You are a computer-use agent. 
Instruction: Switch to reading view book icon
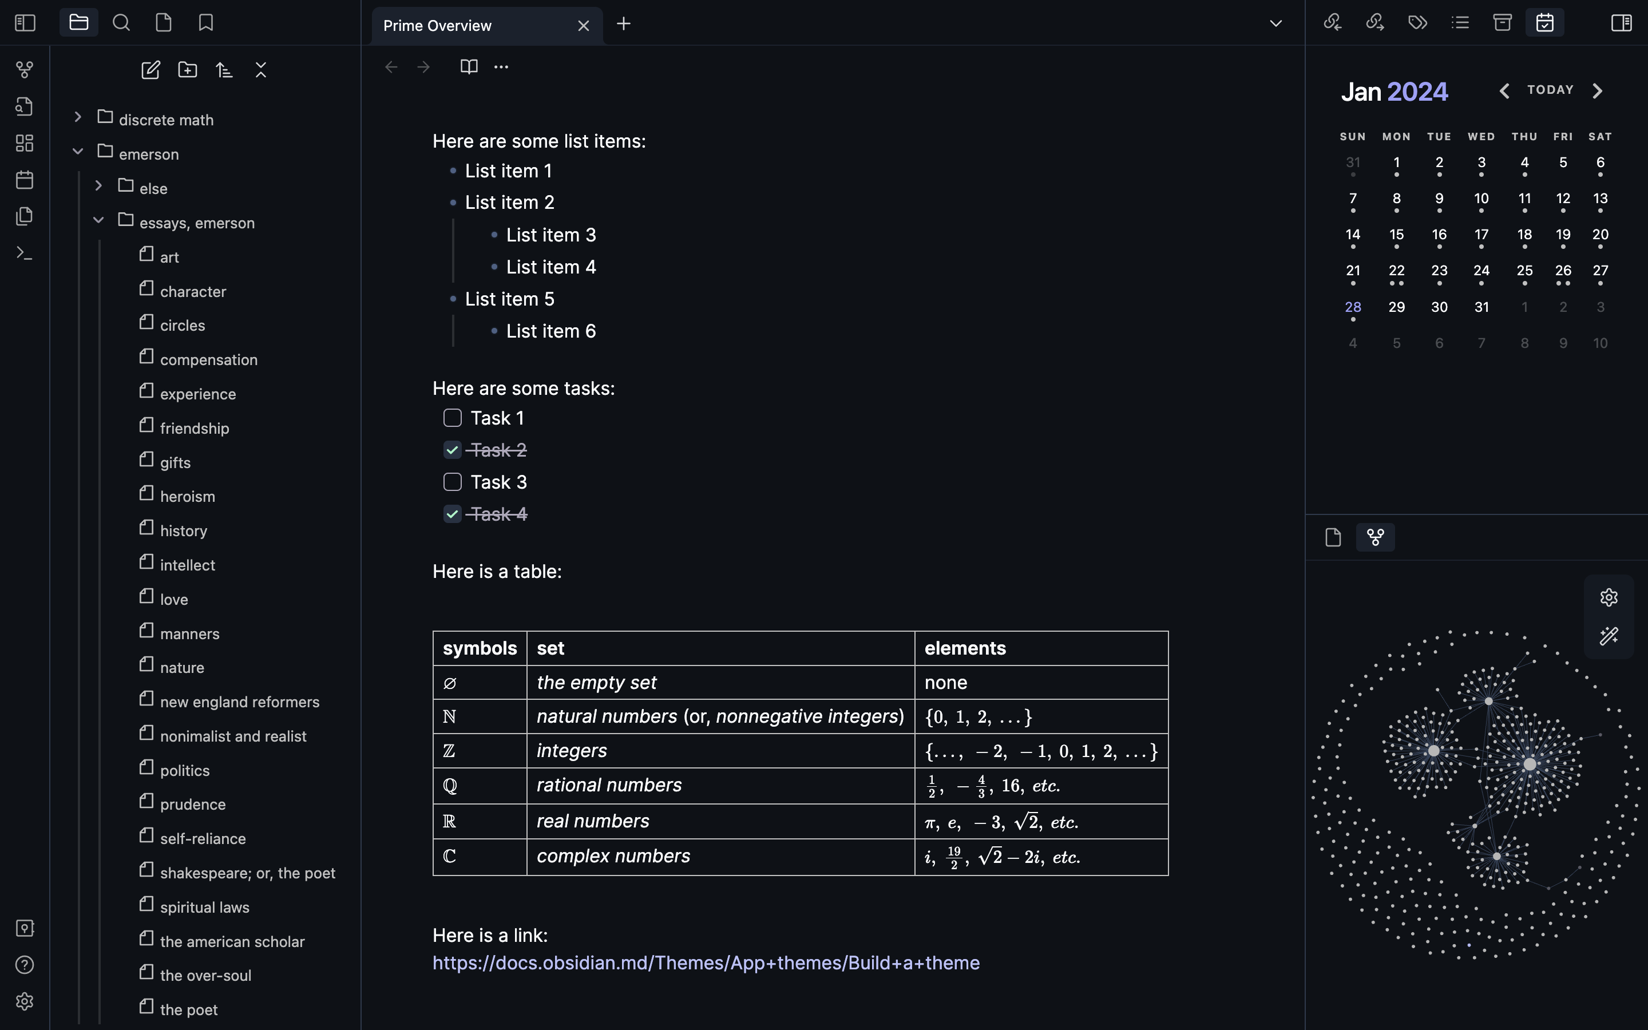pos(469,67)
